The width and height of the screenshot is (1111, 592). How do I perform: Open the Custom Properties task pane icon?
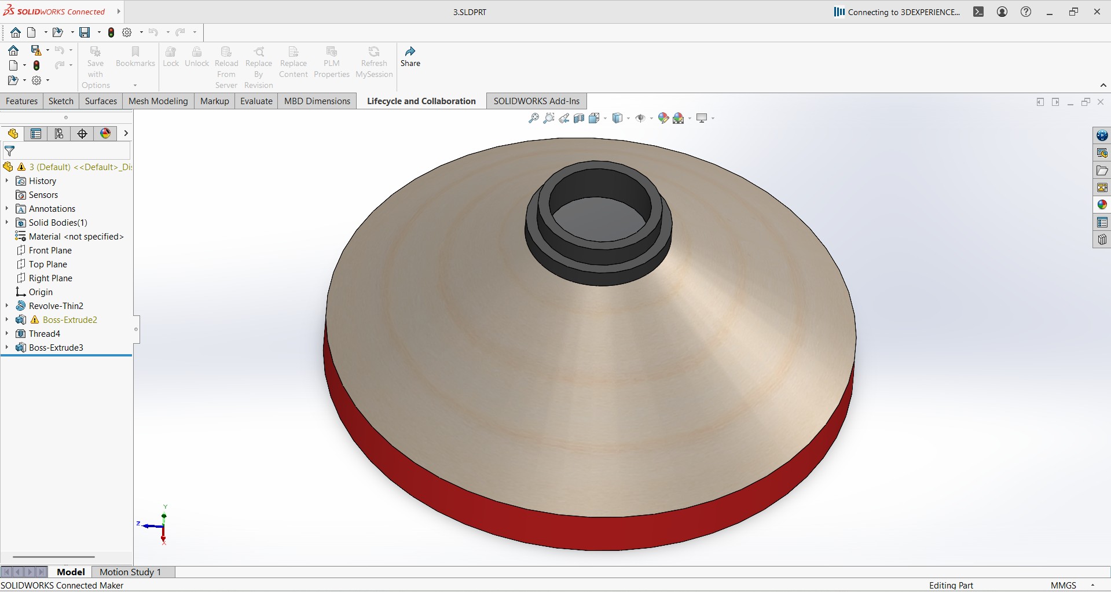click(1102, 222)
